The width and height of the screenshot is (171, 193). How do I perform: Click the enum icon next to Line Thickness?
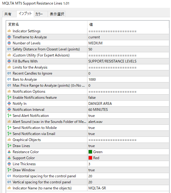click(9, 164)
